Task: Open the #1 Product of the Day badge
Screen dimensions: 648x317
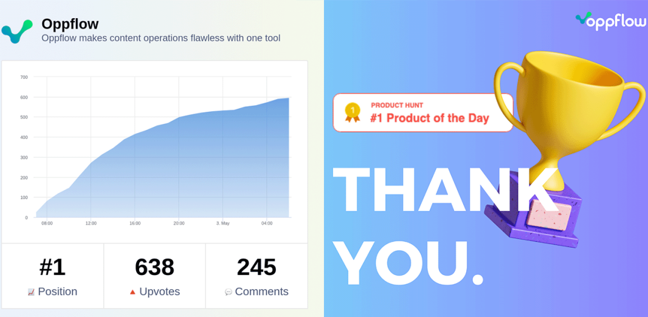Action: (x=422, y=113)
